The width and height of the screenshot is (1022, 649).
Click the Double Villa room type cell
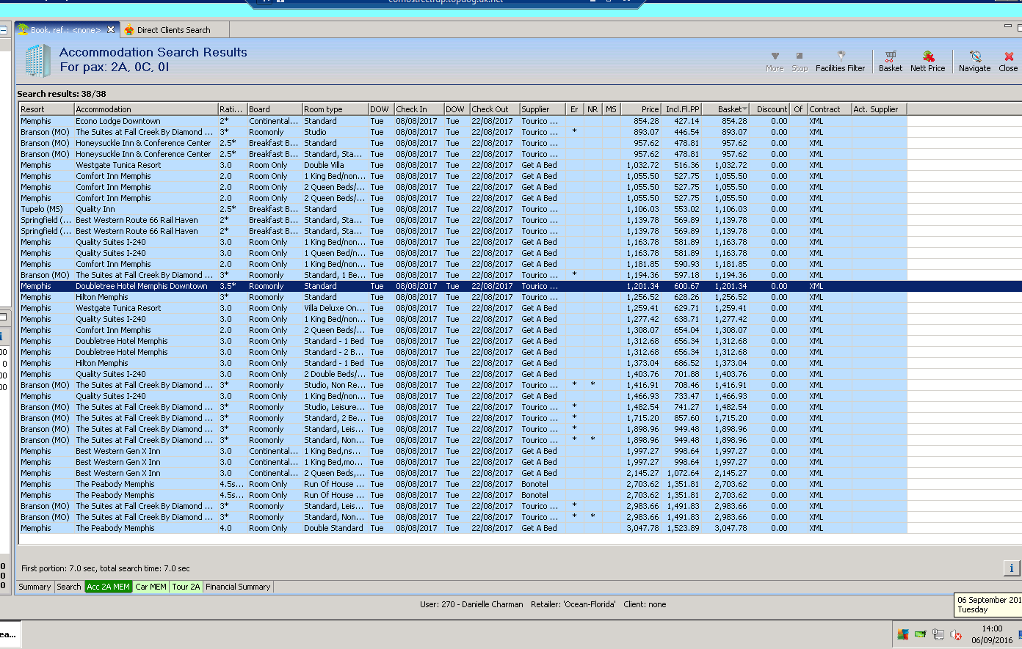pyautogui.click(x=324, y=165)
